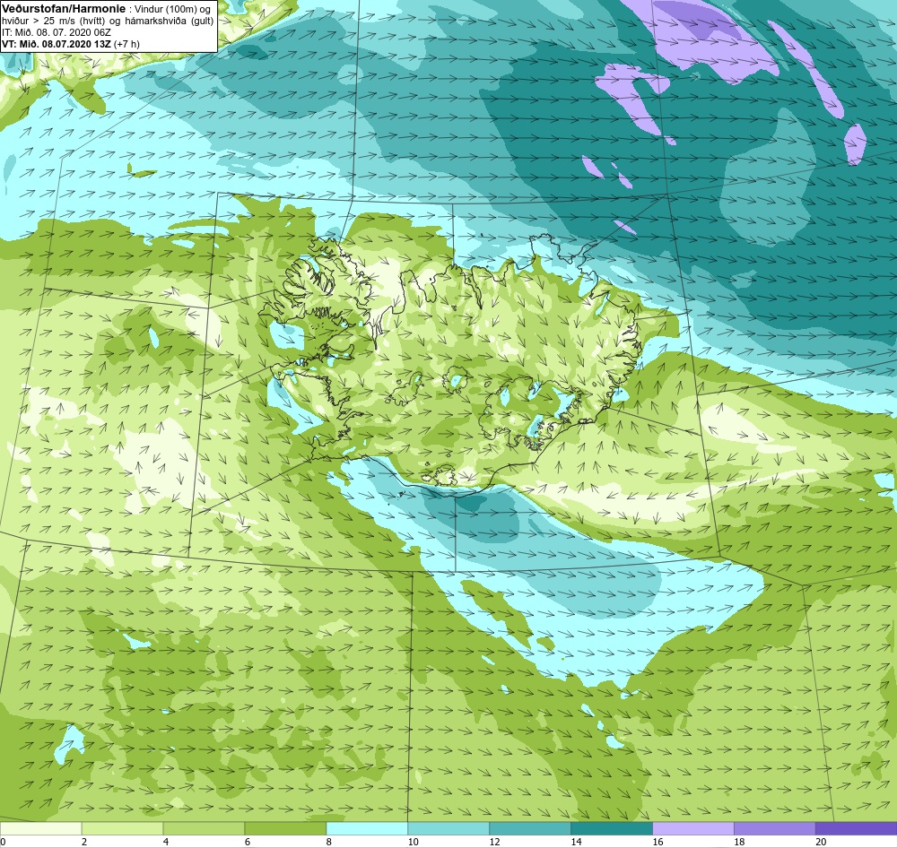Image resolution: width=897 pixels, height=848 pixels.
Task: Click the 8–10 m/s light cyan legend swatch
Action: 367,828
